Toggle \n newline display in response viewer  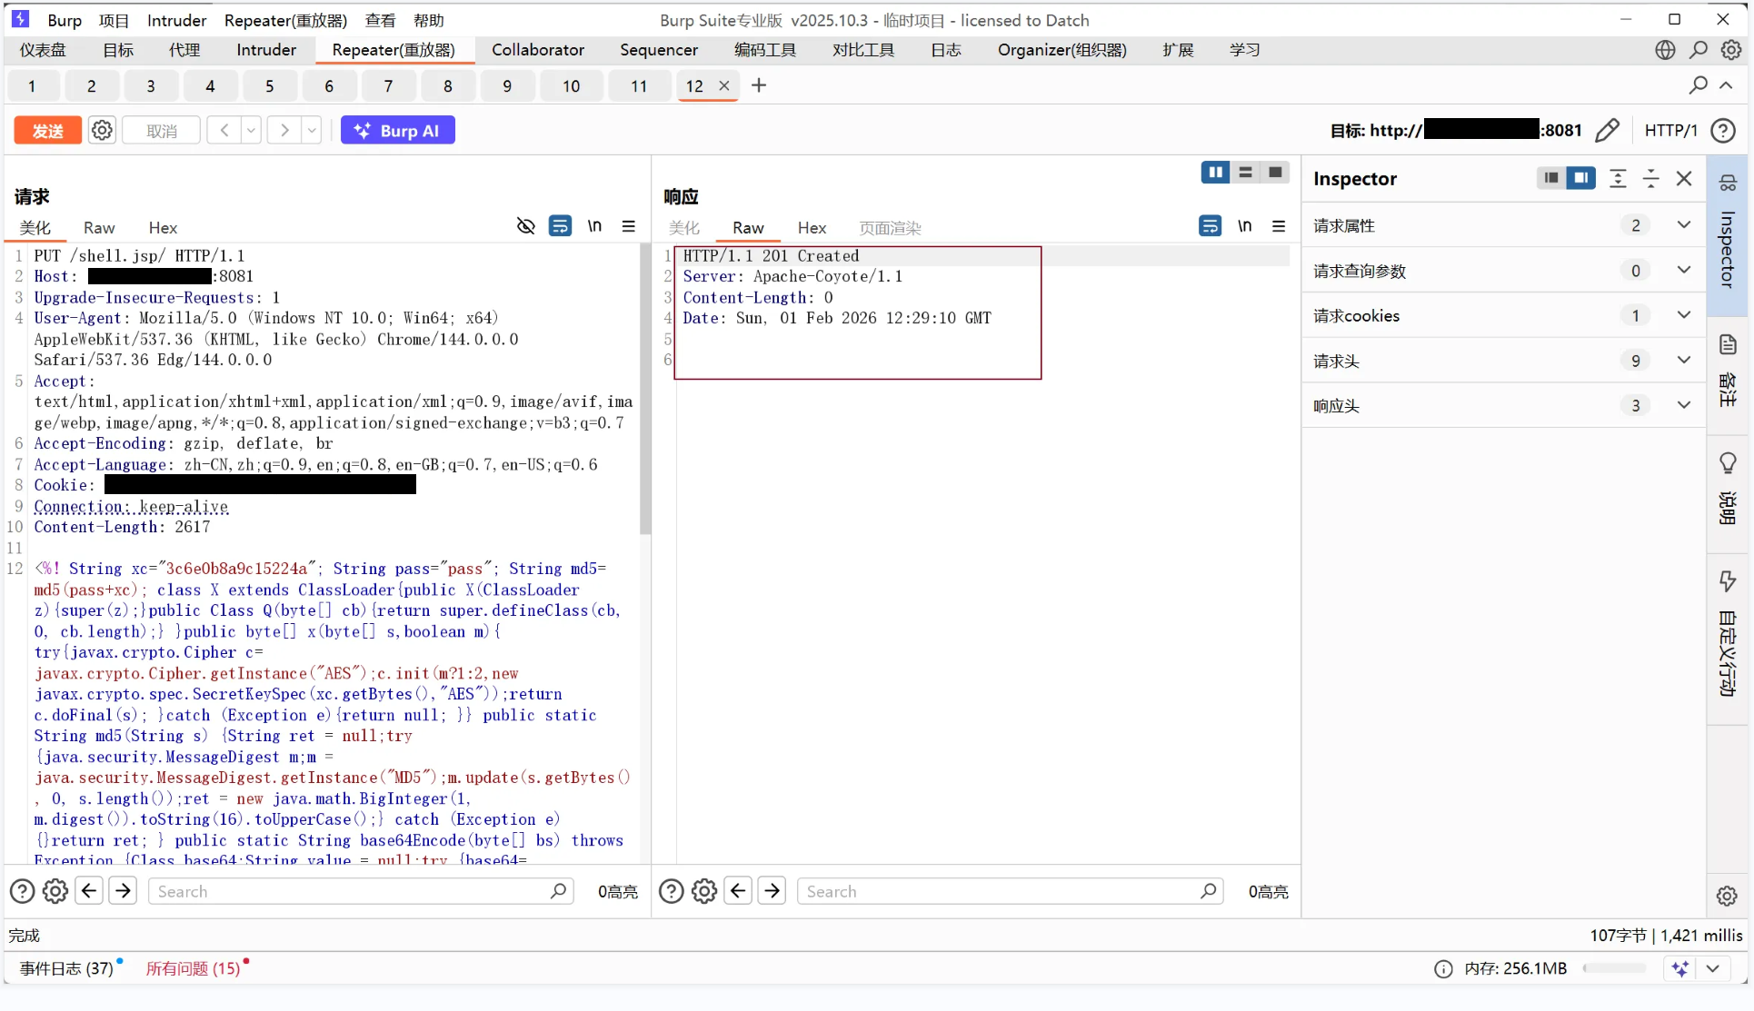1244,226
